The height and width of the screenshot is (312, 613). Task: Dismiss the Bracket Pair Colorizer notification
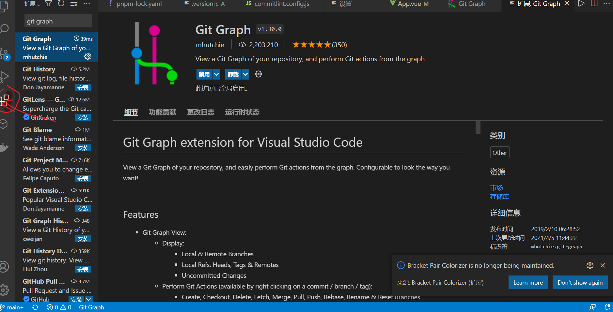[603, 265]
